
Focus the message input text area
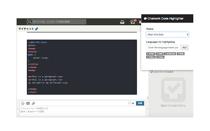pos(83,111)
